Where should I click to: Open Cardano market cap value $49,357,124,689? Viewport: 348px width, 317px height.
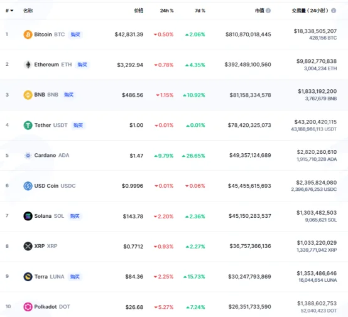pos(250,155)
